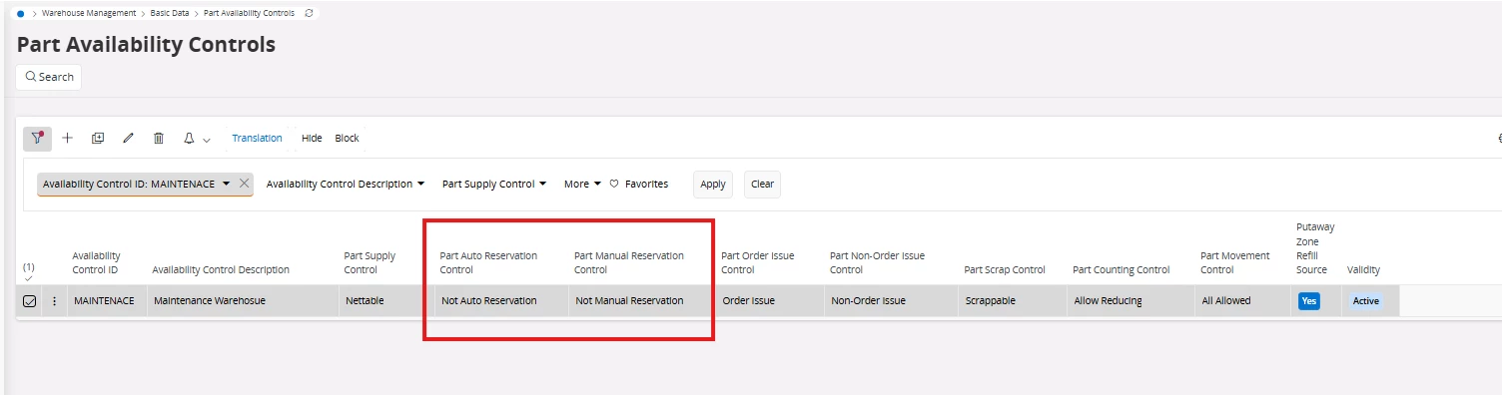Delete record with the trash icon
The width and height of the screenshot is (1502, 395).
158,139
